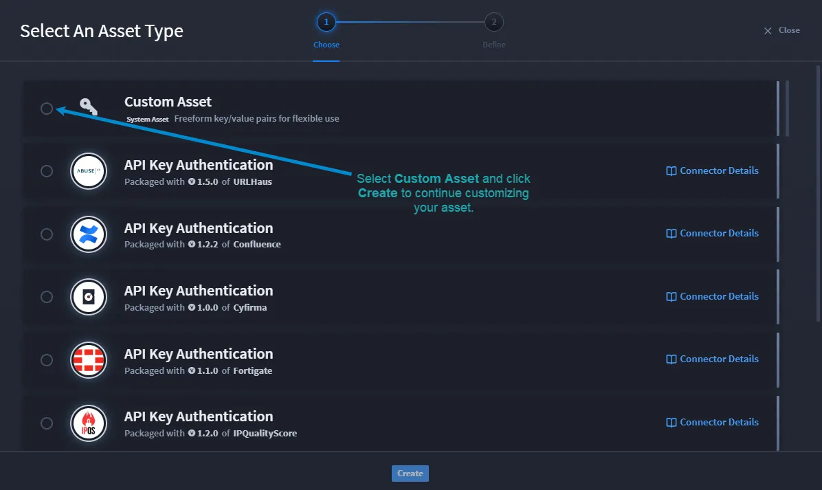Screen dimensions: 822x490
Task: Pick the Cyfirma API Key radio button
Action: click(x=47, y=297)
